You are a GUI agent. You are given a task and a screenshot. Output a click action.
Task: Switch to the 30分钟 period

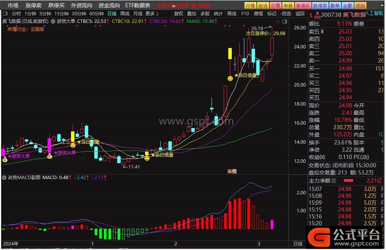79,14
